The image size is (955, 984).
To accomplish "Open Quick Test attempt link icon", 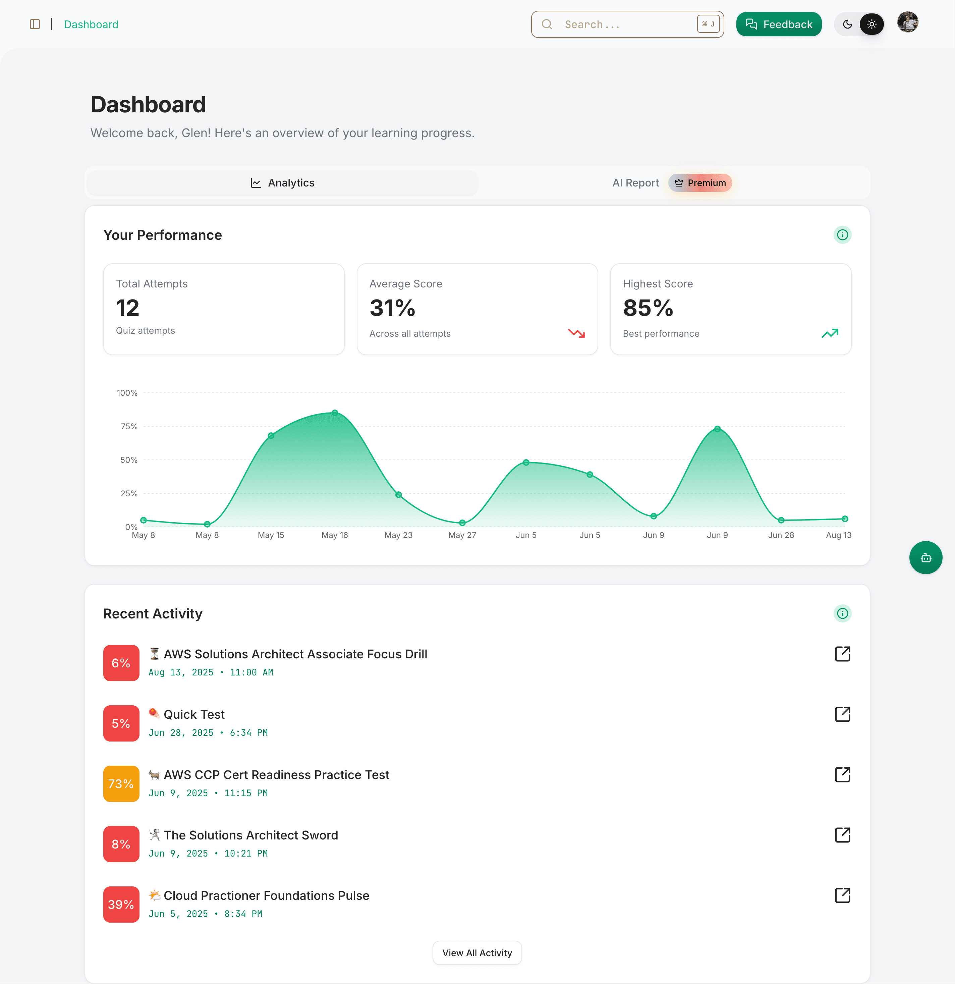I will [842, 714].
